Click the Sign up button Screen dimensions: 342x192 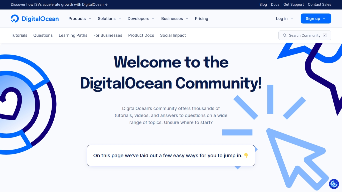tap(316, 18)
